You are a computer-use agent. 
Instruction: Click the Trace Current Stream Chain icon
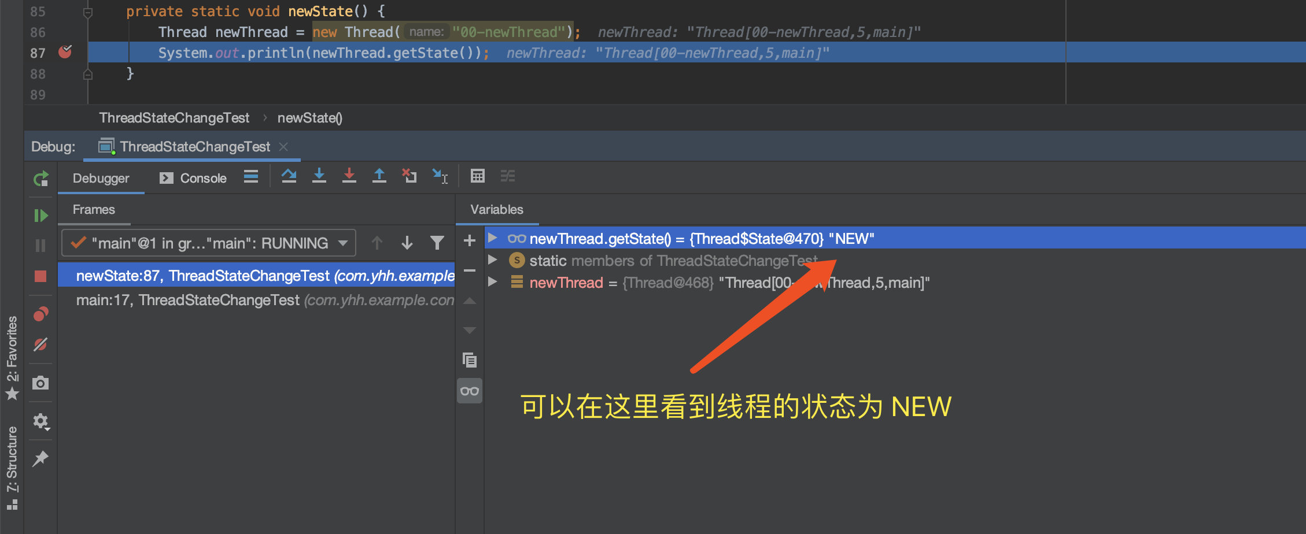click(x=508, y=176)
